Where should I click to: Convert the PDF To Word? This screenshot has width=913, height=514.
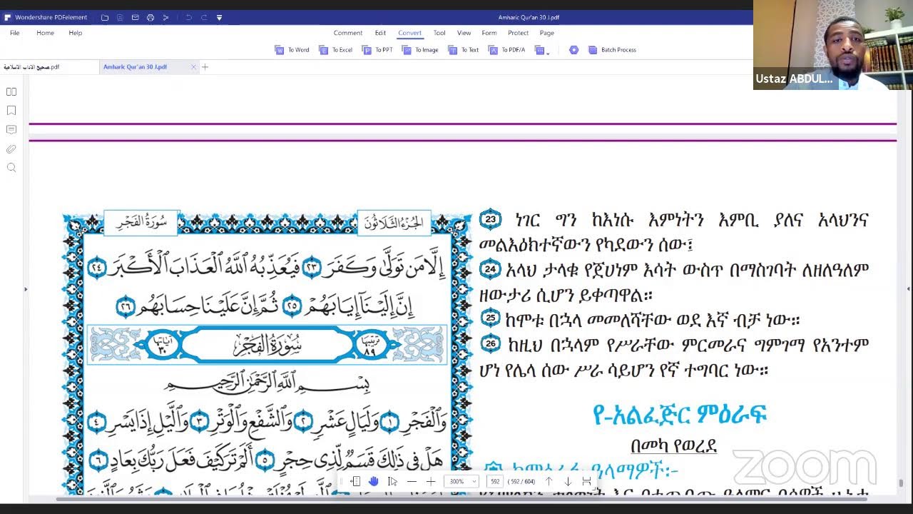(292, 50)
